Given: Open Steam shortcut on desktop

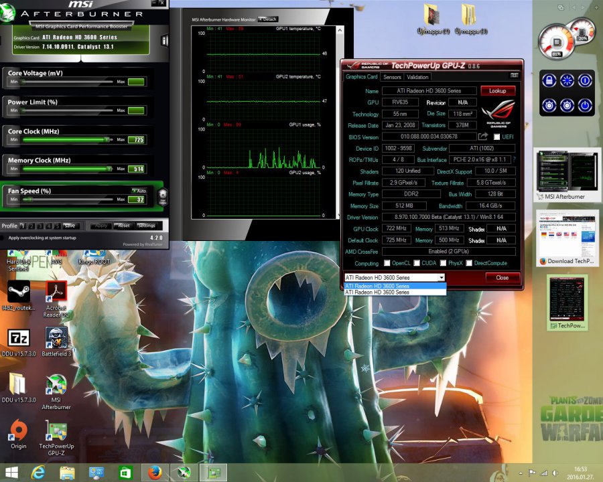Looking at the screenshot, I should (x=19, y=295).
